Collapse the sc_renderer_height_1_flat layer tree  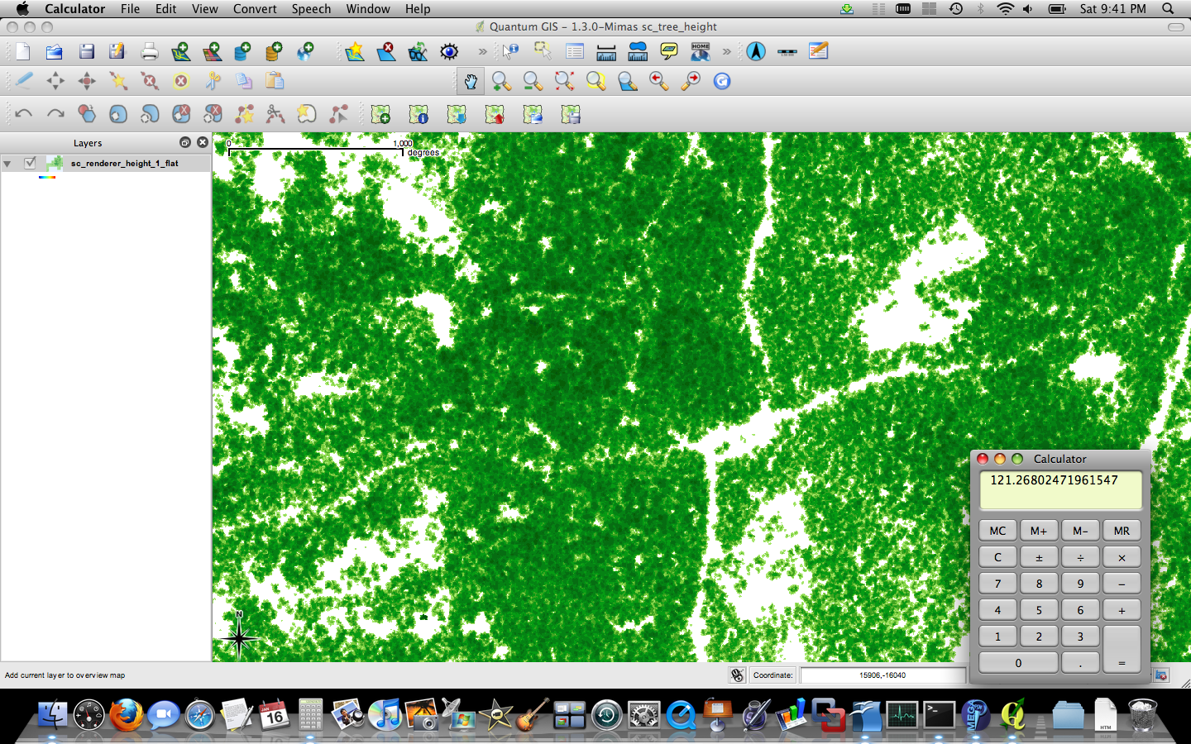point(7,164)
